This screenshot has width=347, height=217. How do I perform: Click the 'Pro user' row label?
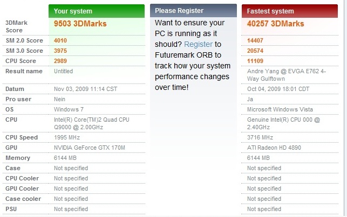pos(18,99)
